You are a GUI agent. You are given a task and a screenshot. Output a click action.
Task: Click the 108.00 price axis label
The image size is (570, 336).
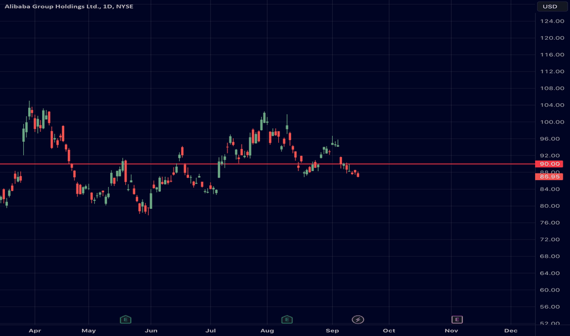[x=552, y=88]
